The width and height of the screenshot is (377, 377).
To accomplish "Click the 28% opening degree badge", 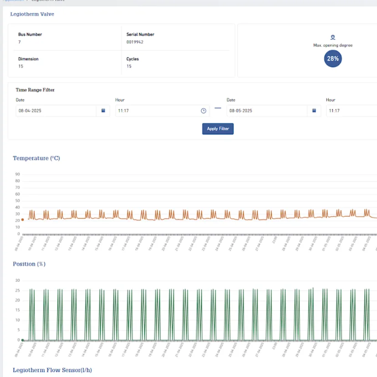I will pyautogui.click(x=333, y=58).
